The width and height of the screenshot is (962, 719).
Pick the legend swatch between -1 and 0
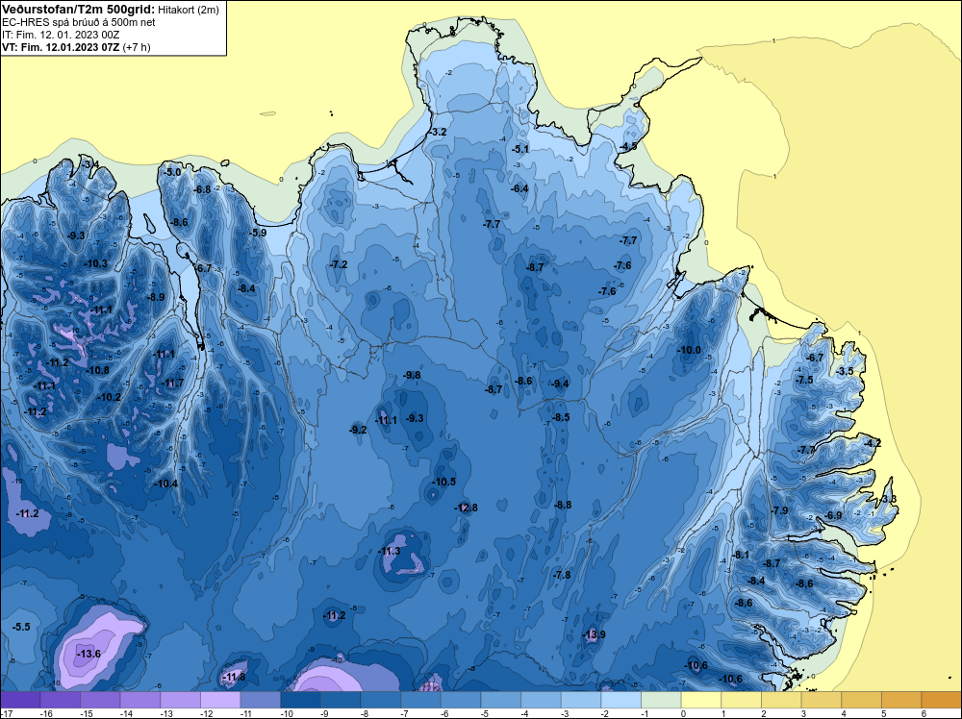(662, 700)
